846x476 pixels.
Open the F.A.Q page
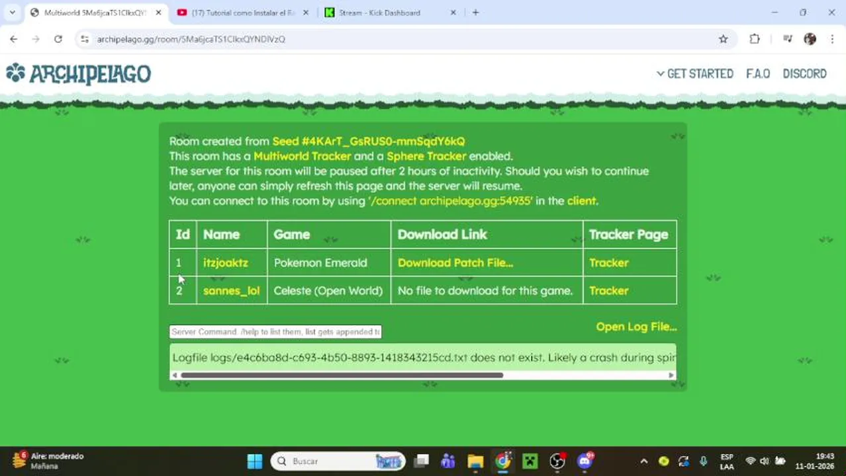(758, 73)
